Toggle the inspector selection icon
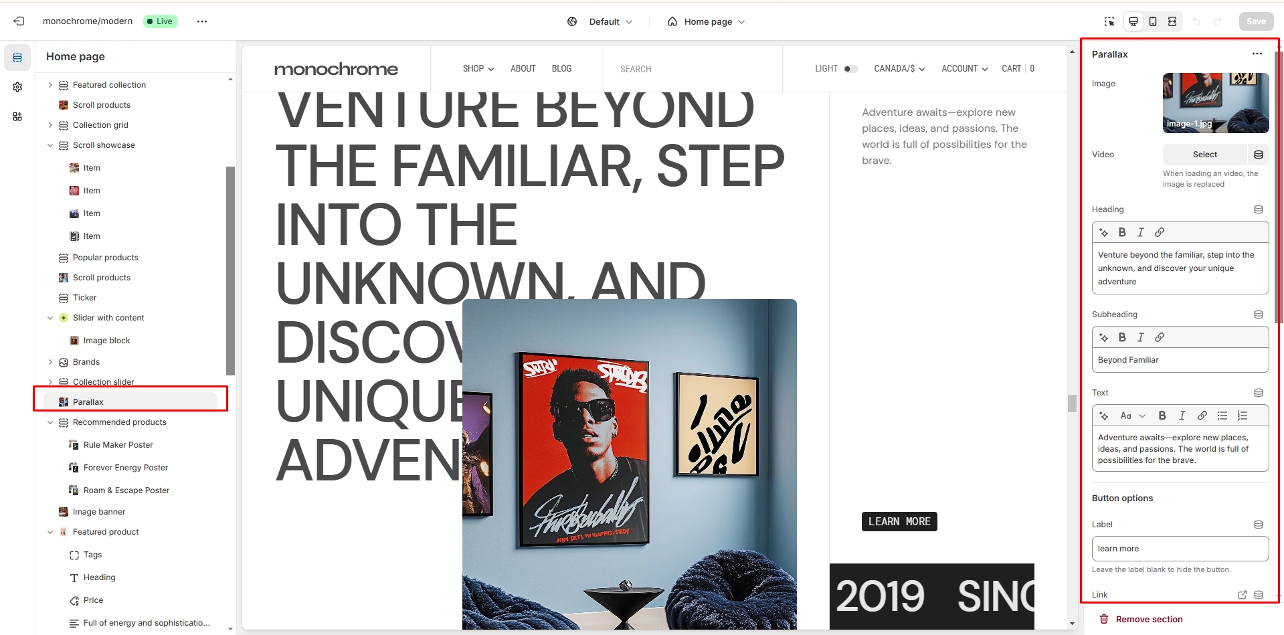The image size is (1284, 635). click(x=1109, y=21)
